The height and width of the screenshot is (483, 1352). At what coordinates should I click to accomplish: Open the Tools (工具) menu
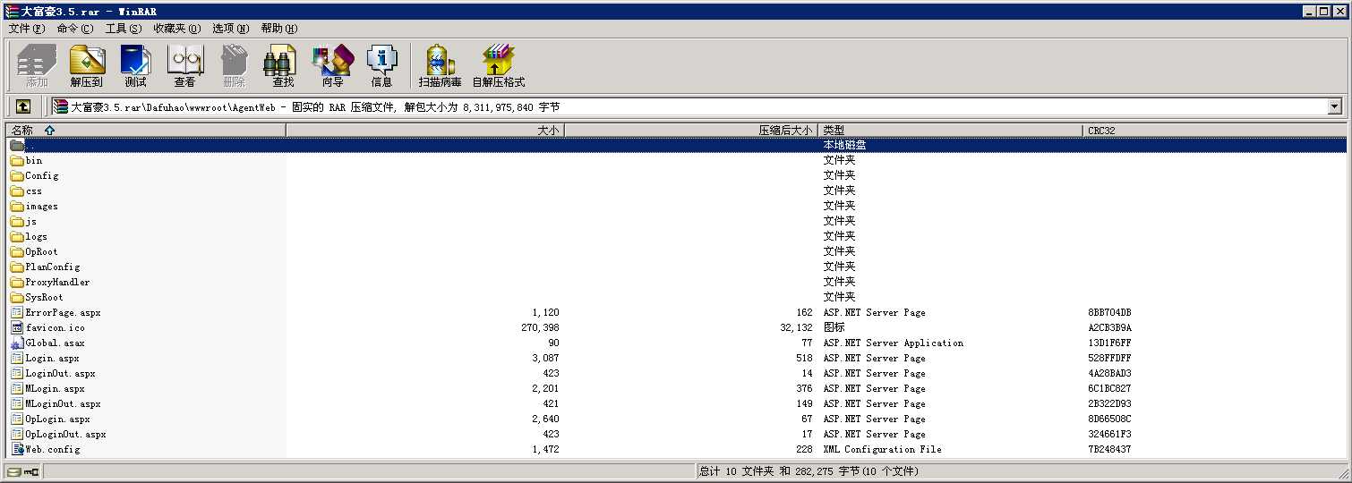124,29
